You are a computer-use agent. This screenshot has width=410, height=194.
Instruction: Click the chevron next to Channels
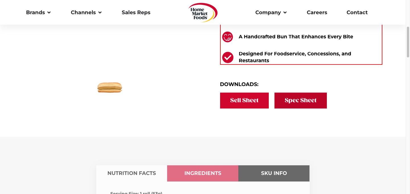[x=100, y=12]
